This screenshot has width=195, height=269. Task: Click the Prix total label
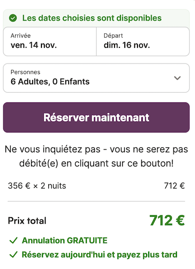click(x=27, y=221)
